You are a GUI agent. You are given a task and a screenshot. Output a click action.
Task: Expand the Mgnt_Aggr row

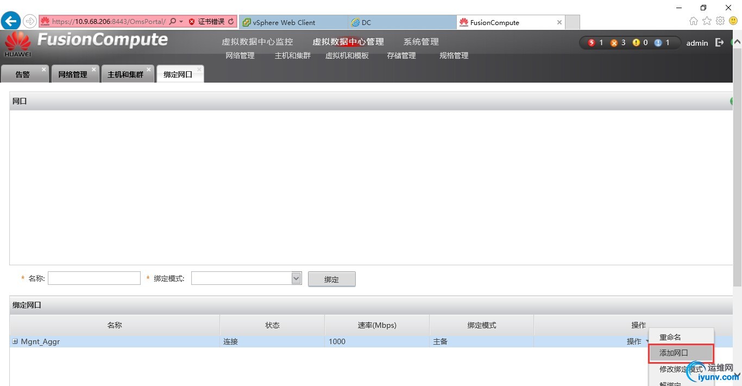pos(15,341)
